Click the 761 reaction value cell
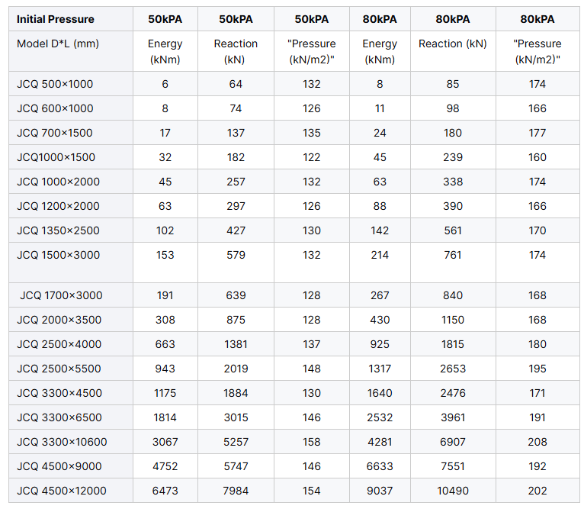 (x=453, y=263)
